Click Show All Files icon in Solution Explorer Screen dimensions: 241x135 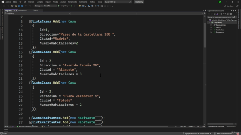(231, 14)
